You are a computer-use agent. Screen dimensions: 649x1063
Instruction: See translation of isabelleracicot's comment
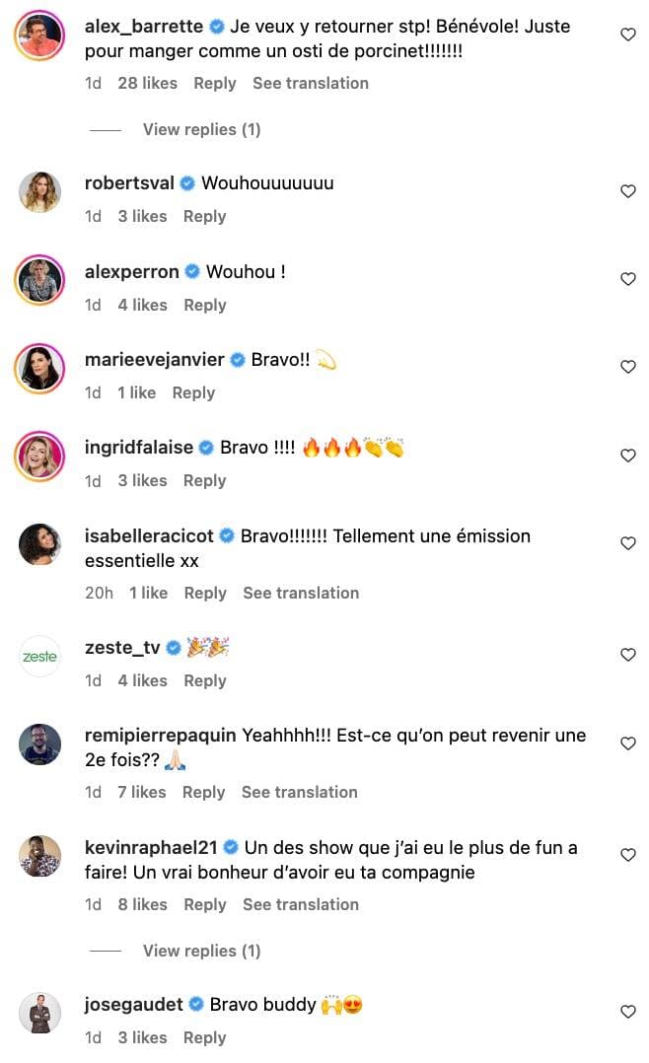301,593
